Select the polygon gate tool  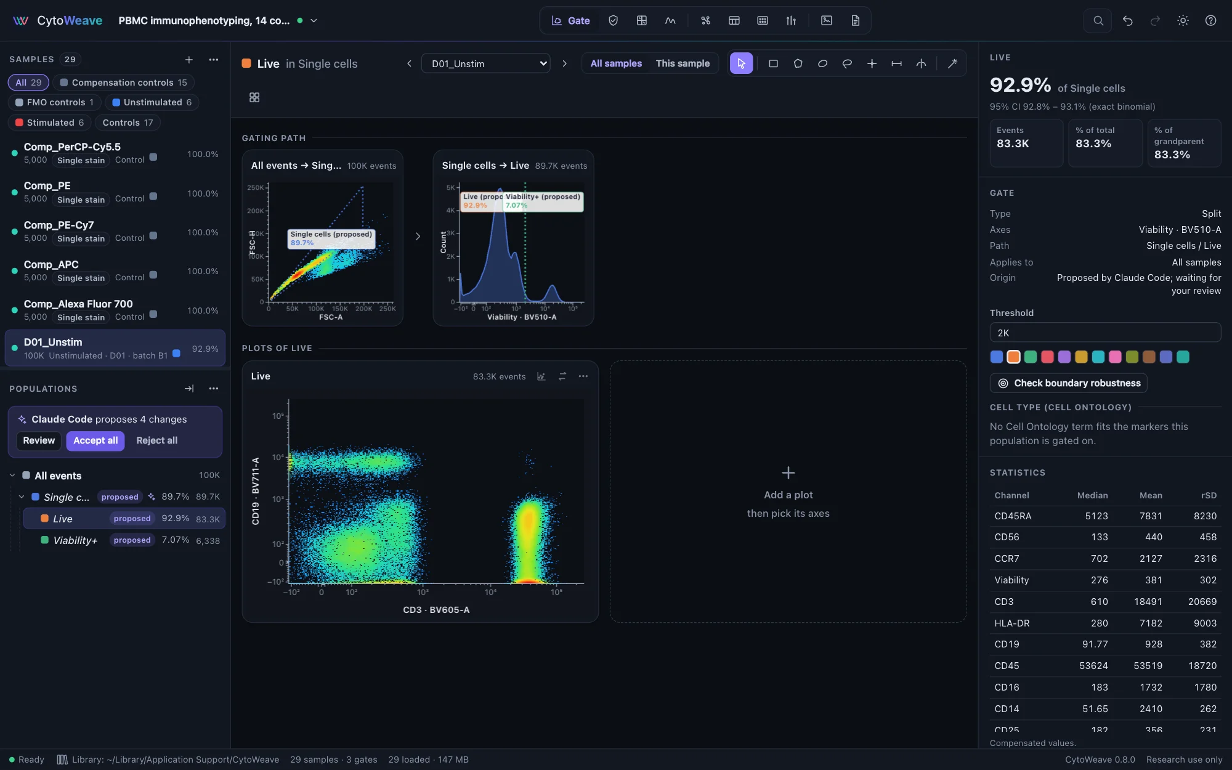(798, 63)
